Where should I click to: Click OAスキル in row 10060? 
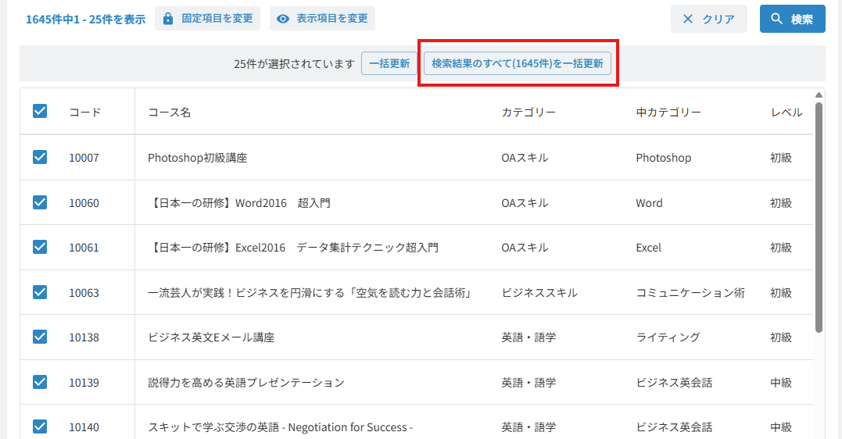[525, 203]
